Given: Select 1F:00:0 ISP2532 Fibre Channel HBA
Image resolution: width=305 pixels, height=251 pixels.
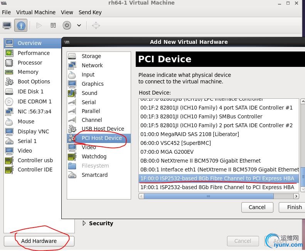Looking at the screenshot, I should coord(219,178).
